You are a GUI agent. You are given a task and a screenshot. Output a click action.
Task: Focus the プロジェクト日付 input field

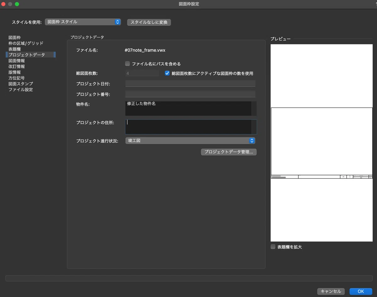coord(190,84)
